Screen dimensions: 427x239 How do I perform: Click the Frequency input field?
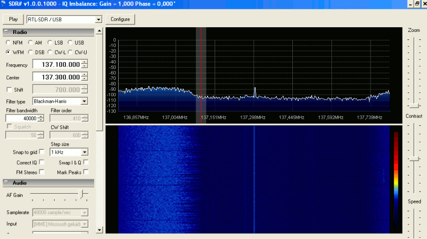[x=56, y=65]
